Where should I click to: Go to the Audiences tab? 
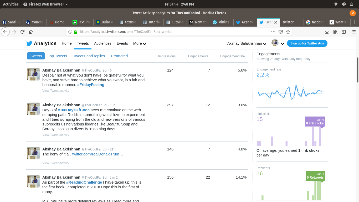point(103,43)
